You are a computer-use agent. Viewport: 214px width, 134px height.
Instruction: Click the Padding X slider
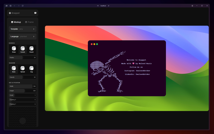click(x=23, y=100)
